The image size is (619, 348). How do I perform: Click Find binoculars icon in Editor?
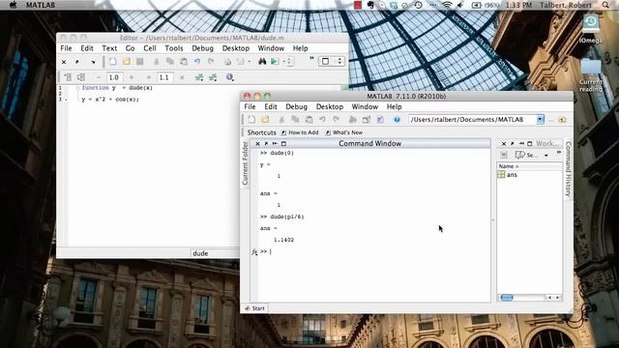coord(262,62)
